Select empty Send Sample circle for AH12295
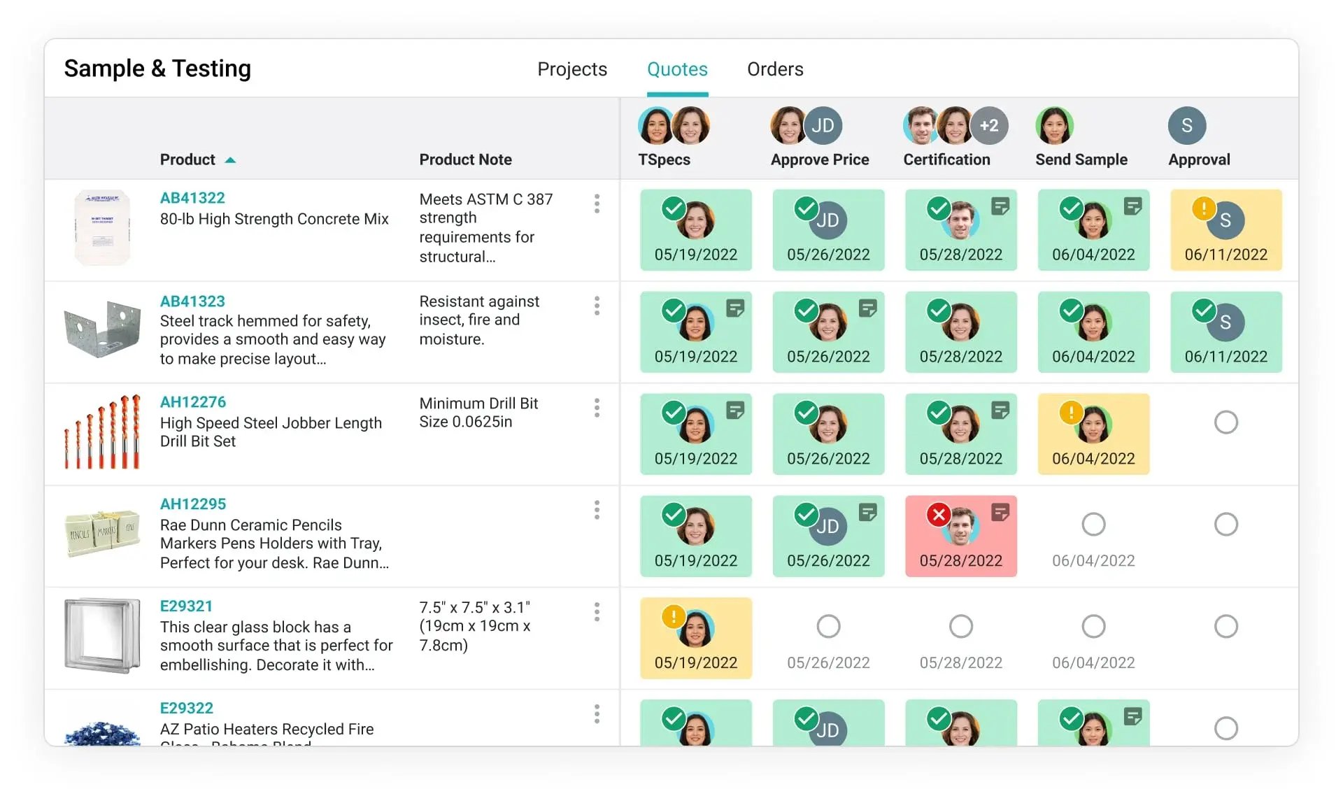The height and width of the screenshot is (796, 1343). (x=1093, y=524)
